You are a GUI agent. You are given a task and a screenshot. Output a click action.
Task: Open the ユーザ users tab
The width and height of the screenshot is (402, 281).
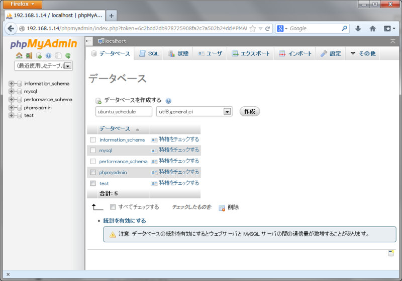(x=210, y=53)
